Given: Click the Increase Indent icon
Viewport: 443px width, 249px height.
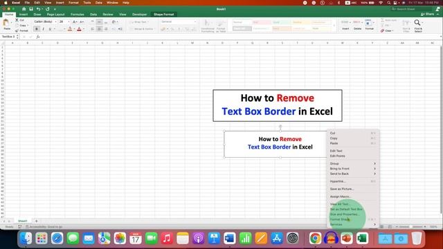Looking at the screenshot, I should point(120,29).
